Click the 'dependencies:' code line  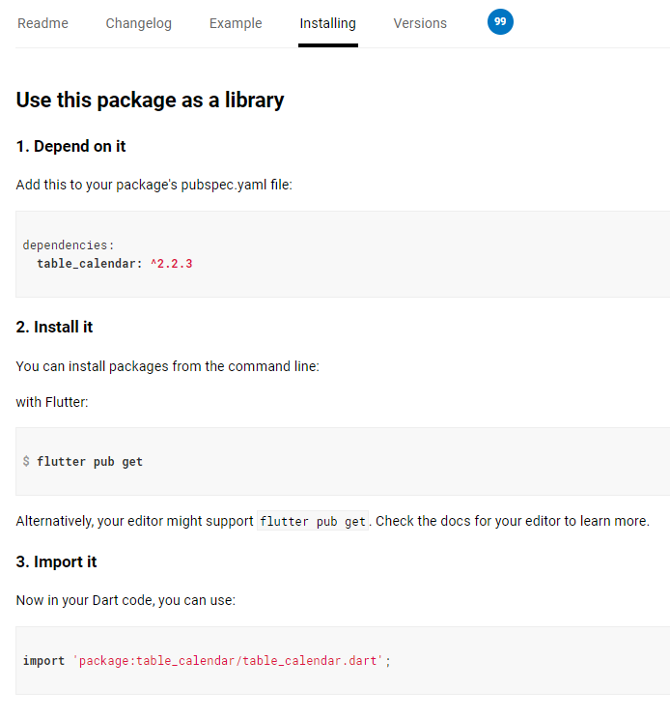point(69,245)
